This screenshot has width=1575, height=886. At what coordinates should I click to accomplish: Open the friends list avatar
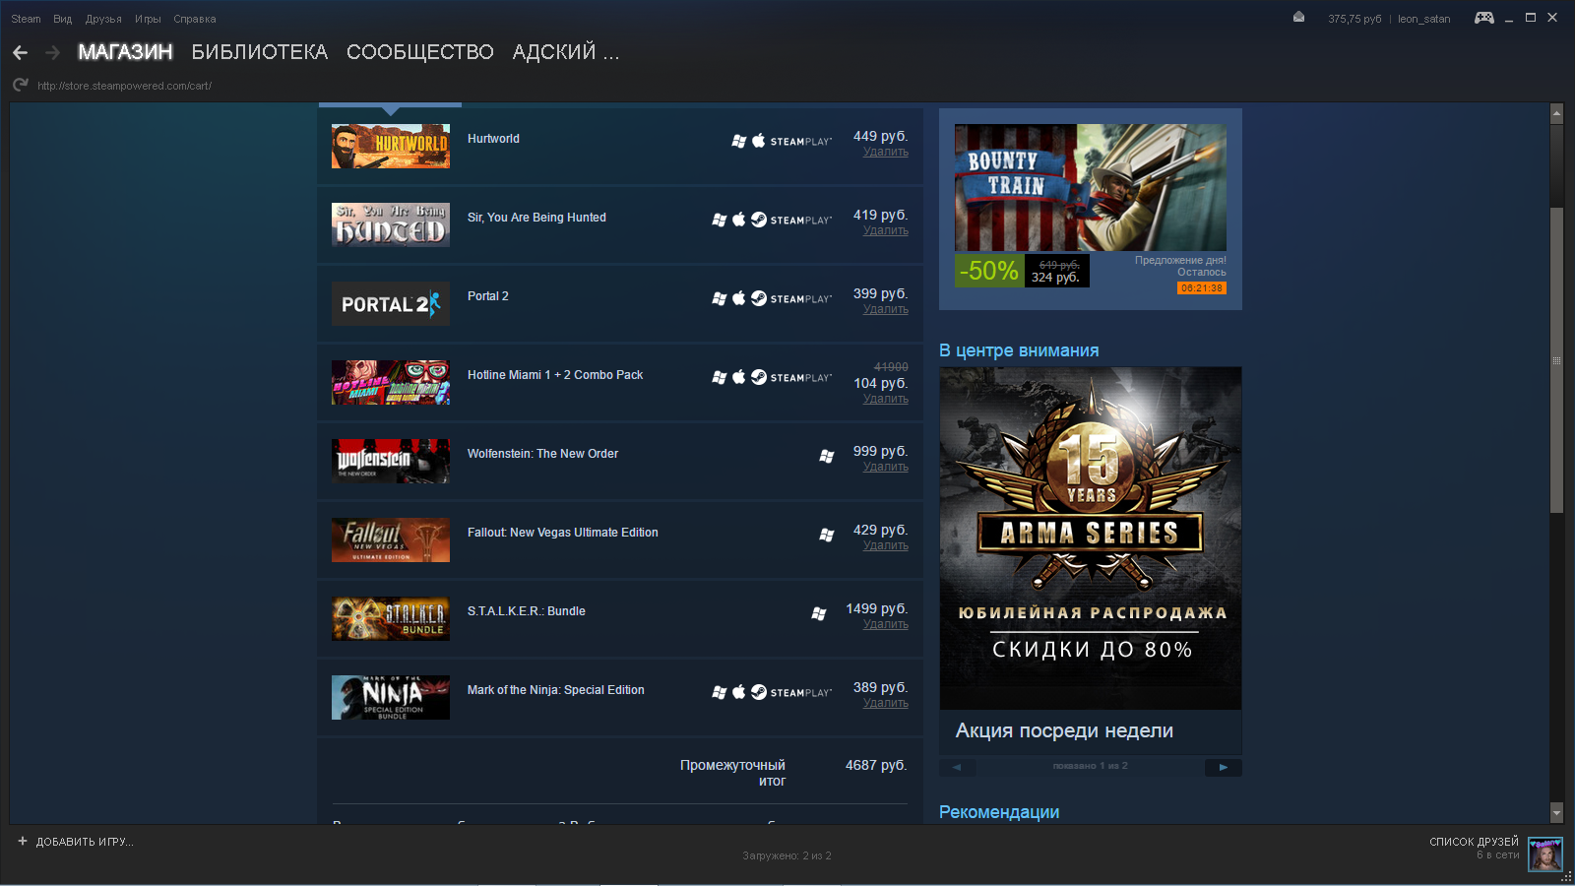[x=1544, y=854]
